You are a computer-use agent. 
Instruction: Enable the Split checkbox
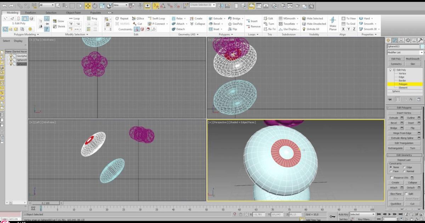407,194
